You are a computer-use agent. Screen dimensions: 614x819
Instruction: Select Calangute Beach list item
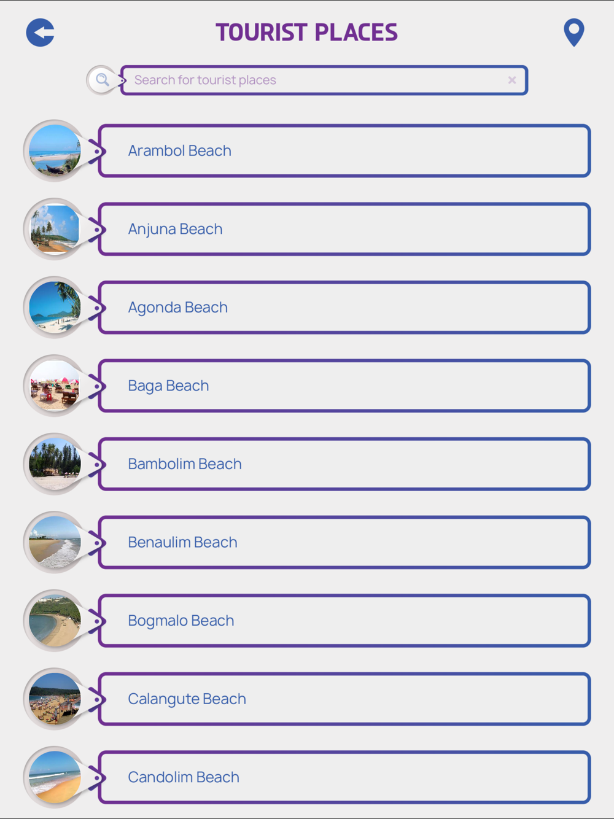[x=344, y=699]
